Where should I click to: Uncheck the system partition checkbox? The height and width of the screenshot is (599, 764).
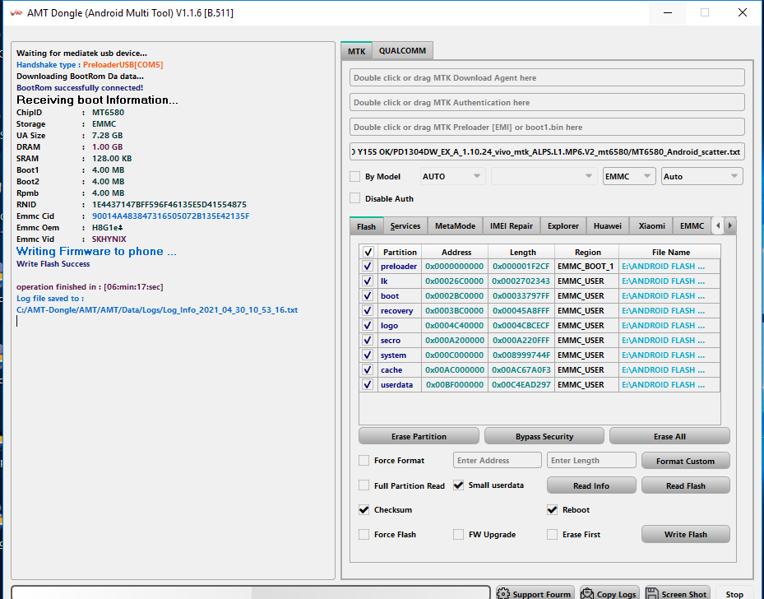[368, 355]
